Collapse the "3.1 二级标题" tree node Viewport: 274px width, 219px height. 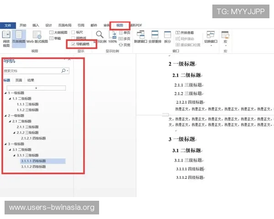tap(10, 150)
